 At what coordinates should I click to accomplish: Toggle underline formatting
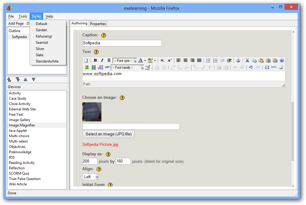click(109, 60)
